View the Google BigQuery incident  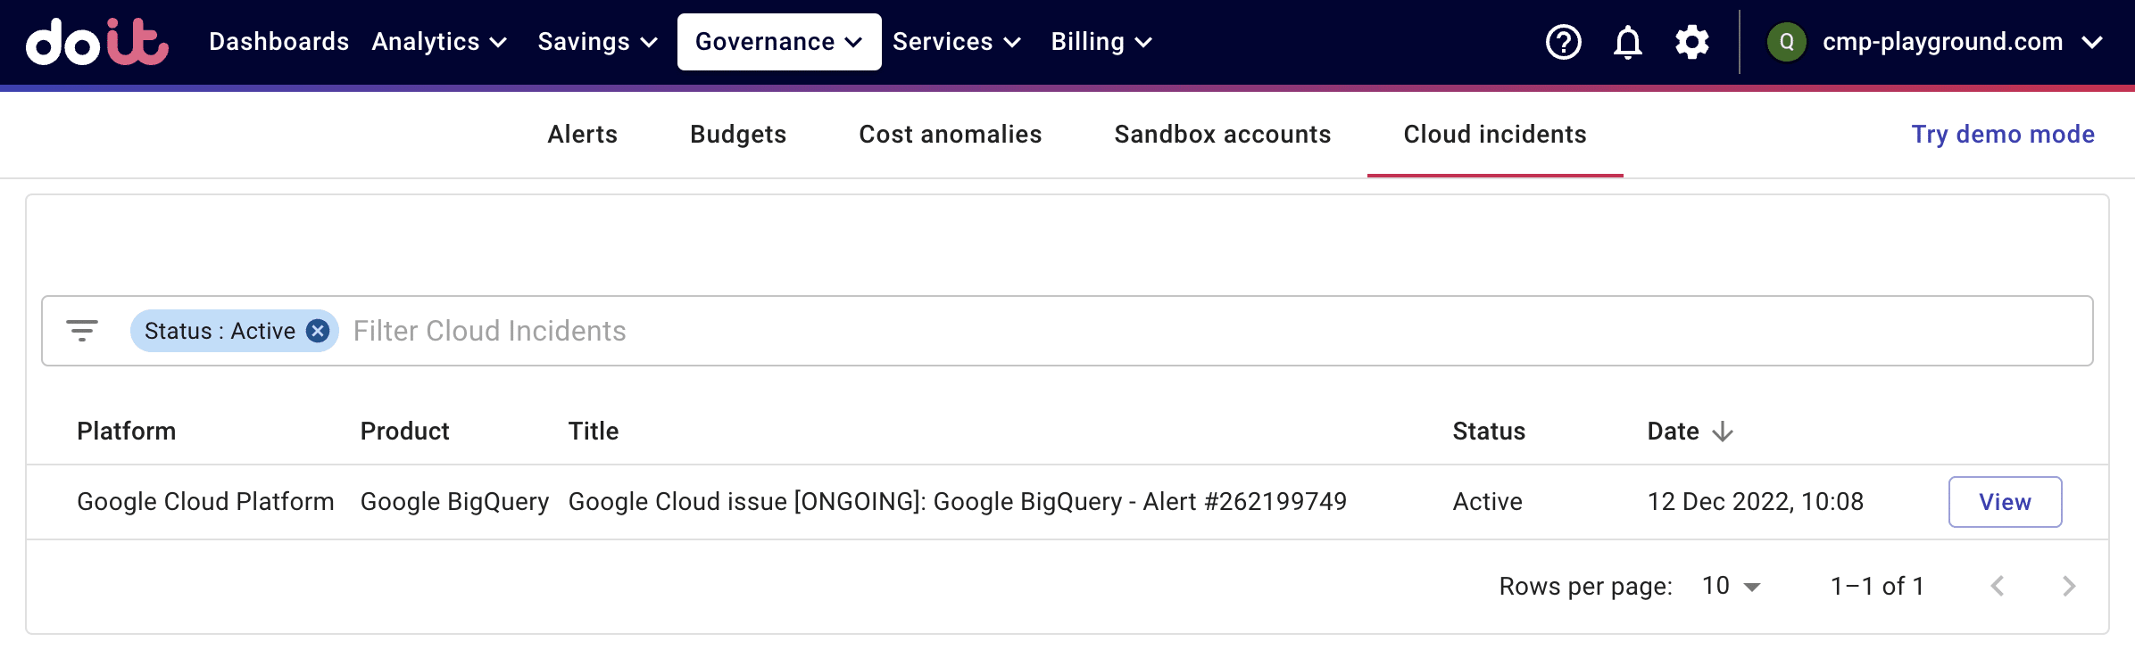pyautogui.click(x=2005, y=502)
